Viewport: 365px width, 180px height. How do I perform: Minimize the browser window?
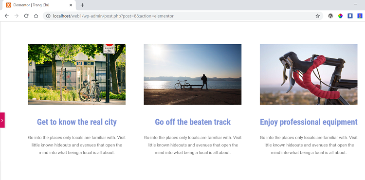tap(355, 4)
